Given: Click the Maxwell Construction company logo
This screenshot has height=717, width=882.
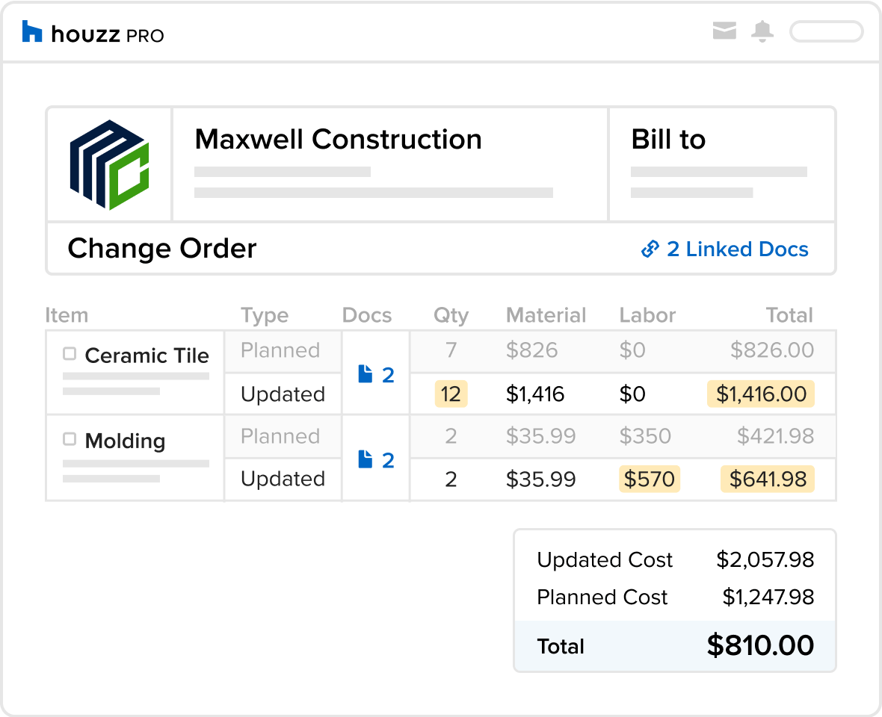Looking at the screenshot, I should 110,164.
